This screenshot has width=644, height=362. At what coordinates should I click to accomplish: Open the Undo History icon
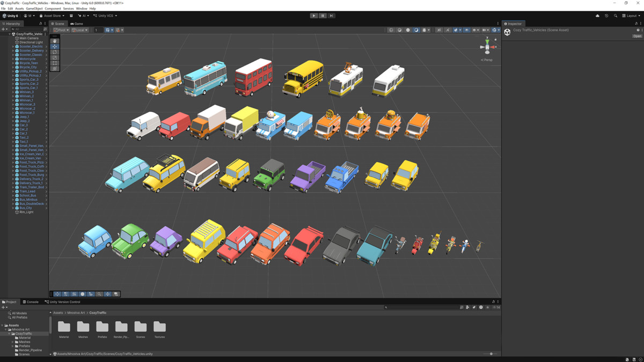[606, 16]
